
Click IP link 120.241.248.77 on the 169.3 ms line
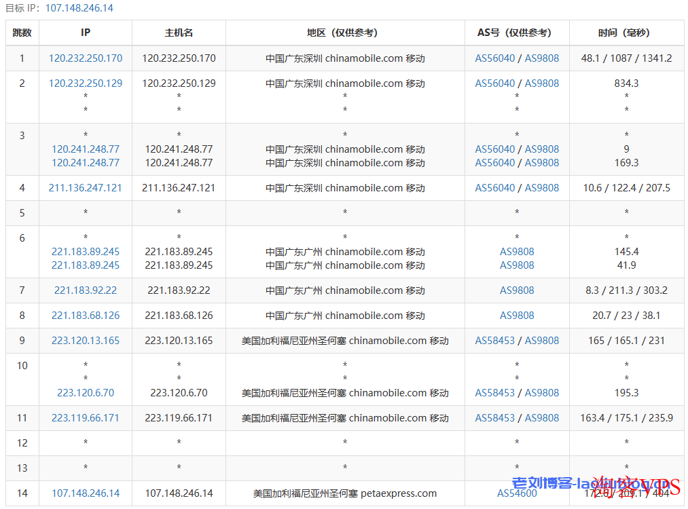point(86,163)
